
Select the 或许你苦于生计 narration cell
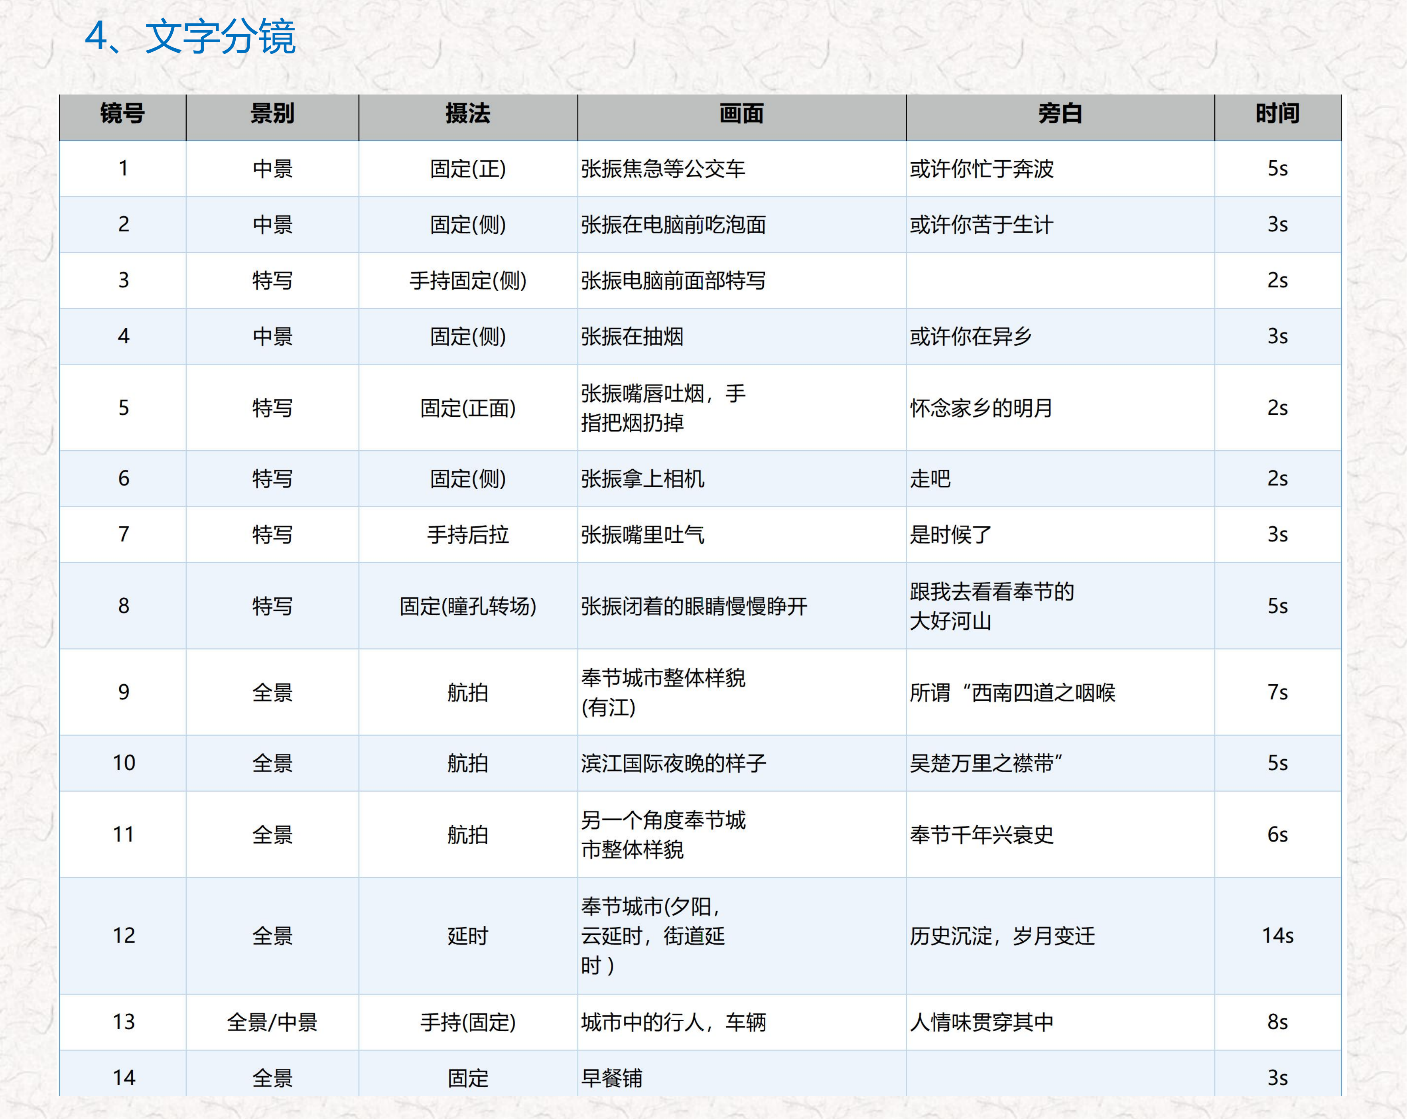click(x=981, y=225)
